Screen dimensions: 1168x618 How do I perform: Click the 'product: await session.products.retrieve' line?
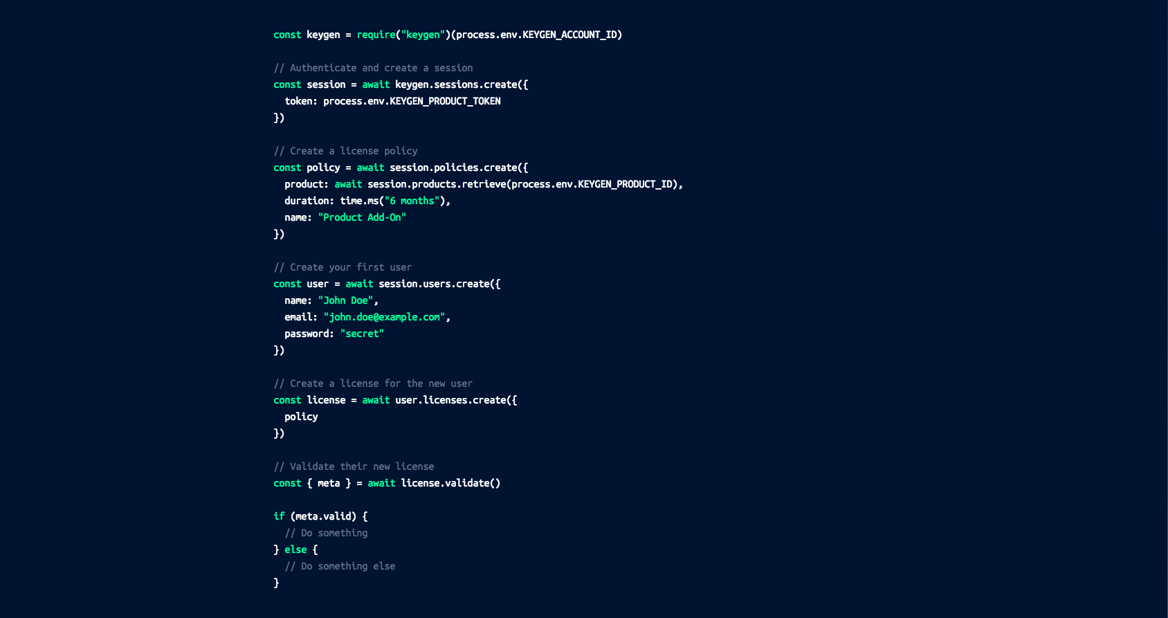[x=484, y=184]
